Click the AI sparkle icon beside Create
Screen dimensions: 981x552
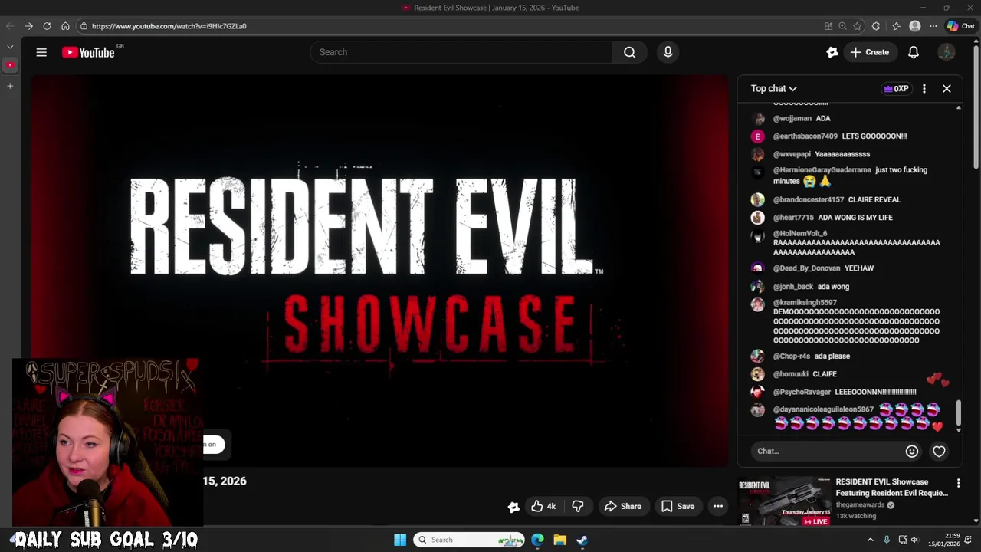pyautogui.click(x=832, y=52)
